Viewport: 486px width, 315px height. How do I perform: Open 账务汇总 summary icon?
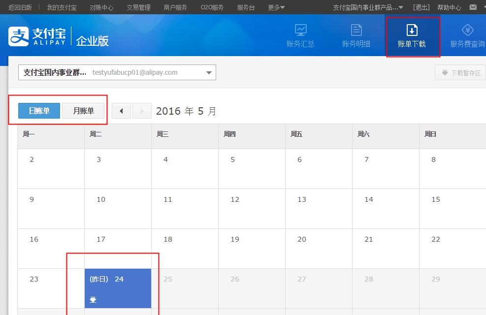pos(300,36)
